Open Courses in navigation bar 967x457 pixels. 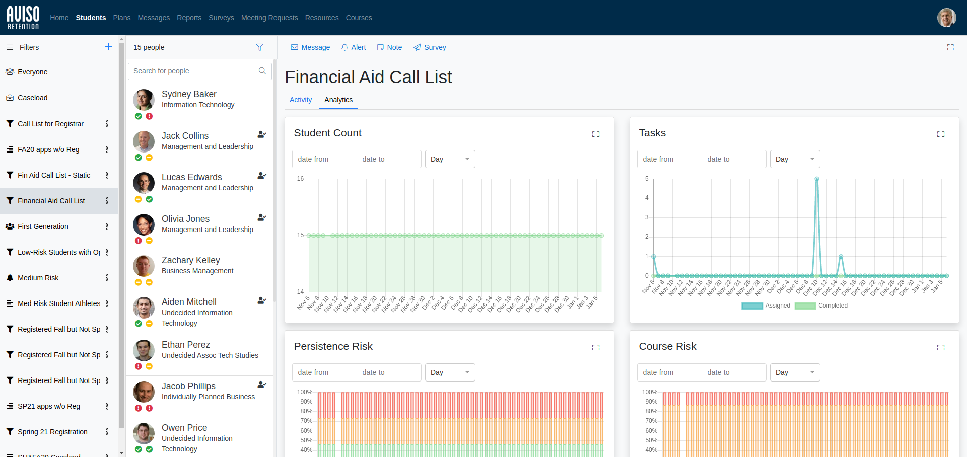coord(359,18)
